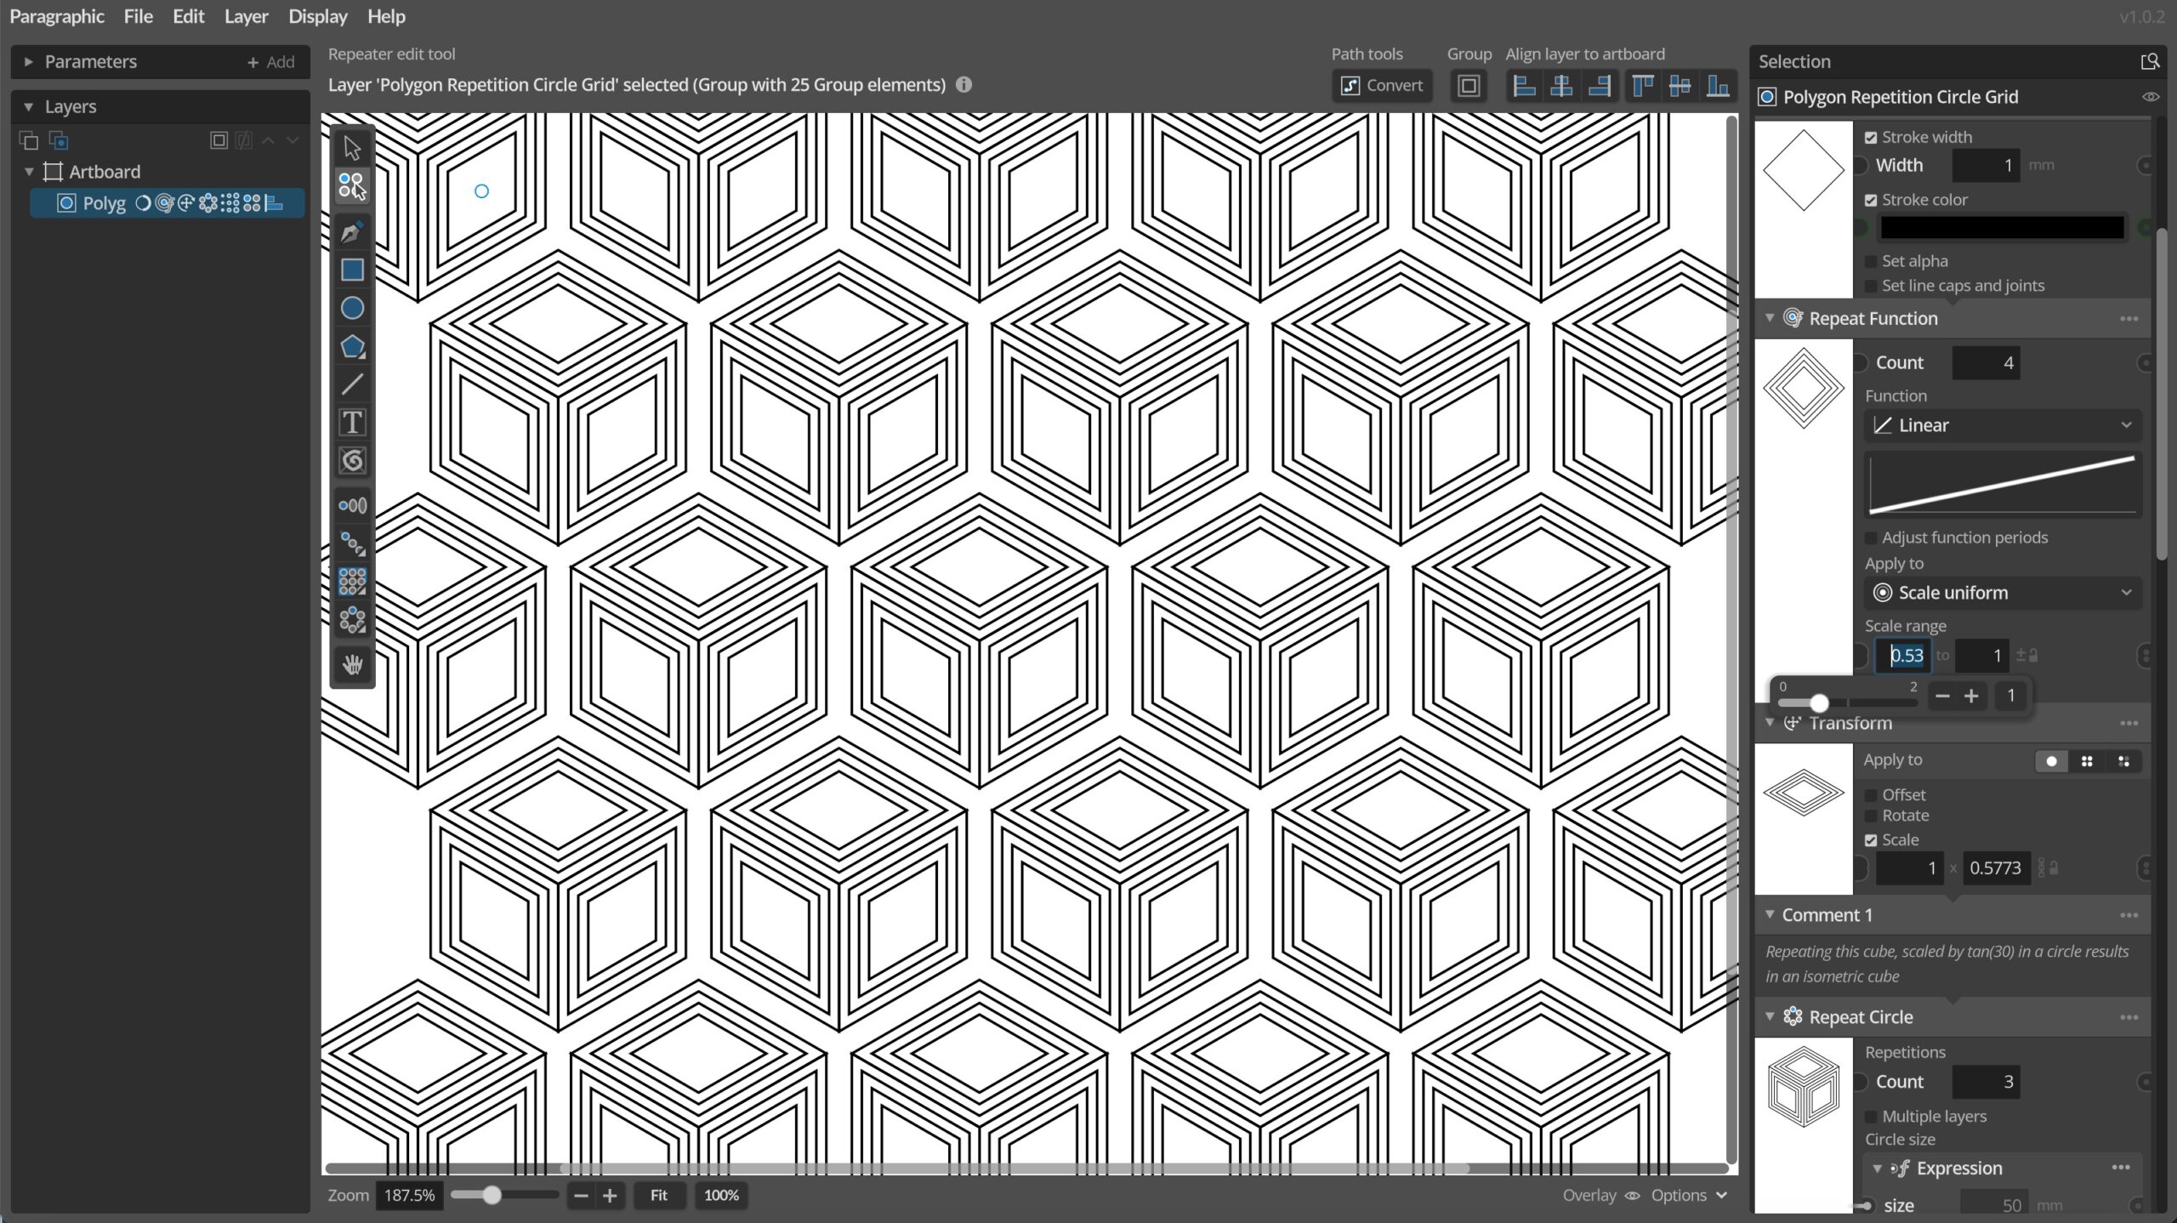
Task: Select the Line tool
Action: [x=352, y=384]
